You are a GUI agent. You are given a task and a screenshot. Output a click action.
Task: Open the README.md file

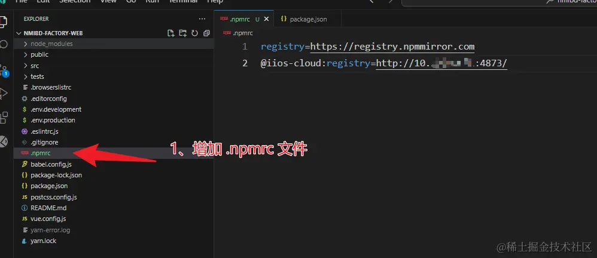click(x=114, y=208)
